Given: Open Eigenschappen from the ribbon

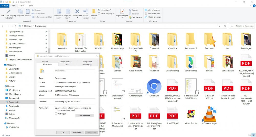Looking at the screenshot, I should pyautogui.click(x=122, y=13).
